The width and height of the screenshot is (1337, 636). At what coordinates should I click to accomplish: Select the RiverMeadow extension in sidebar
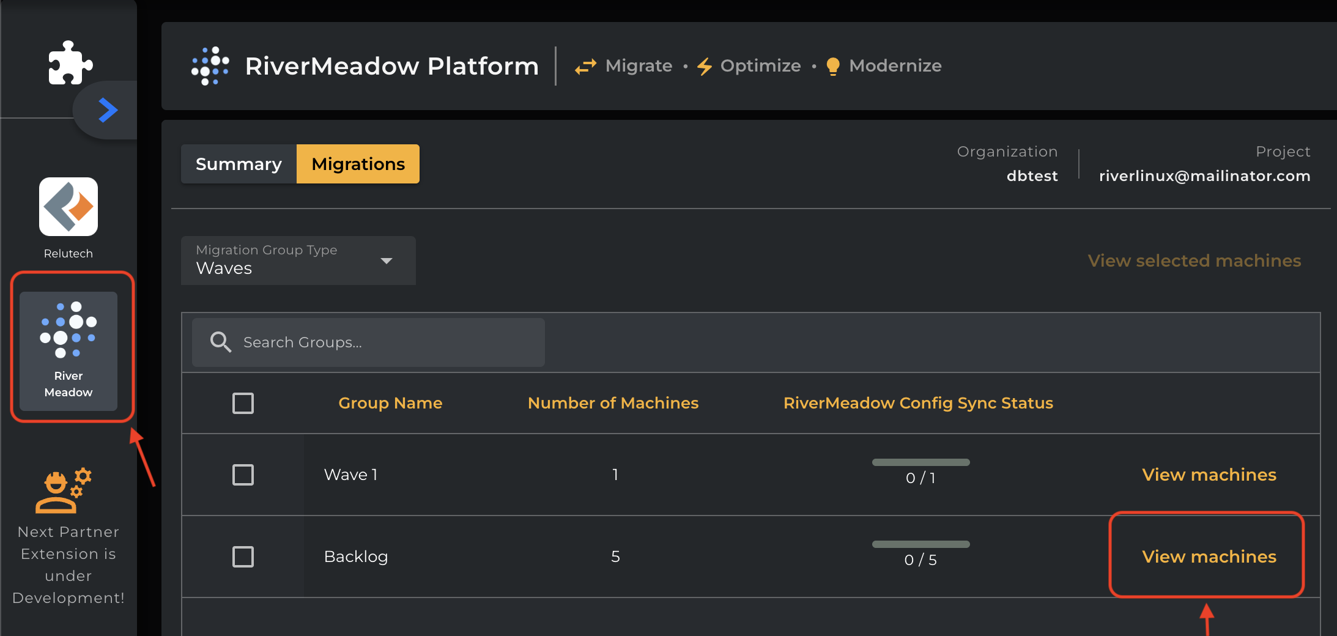click(x=69, y=350)
